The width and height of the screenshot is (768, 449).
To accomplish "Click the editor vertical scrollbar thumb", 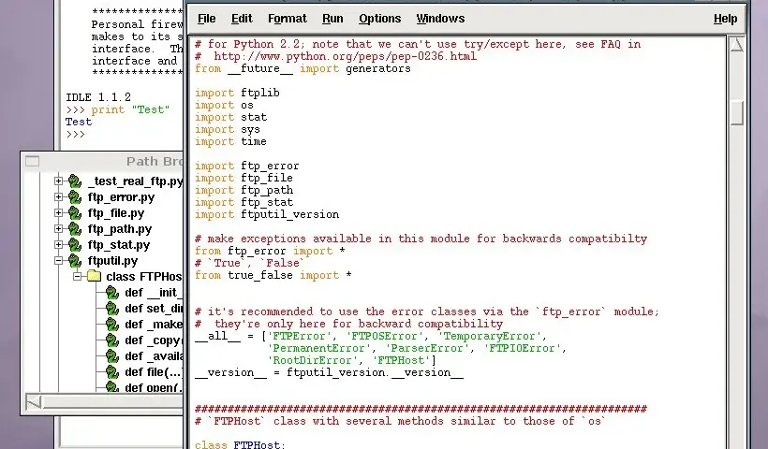I will point(737,112).
